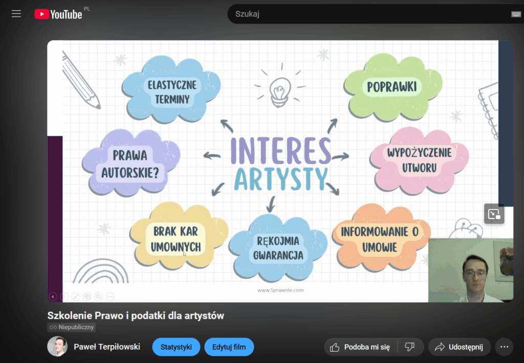The height and width of the screenshot is (363, 524).
Task: Click the Niepubliczny unlisted badge
Action: point(72,327)
